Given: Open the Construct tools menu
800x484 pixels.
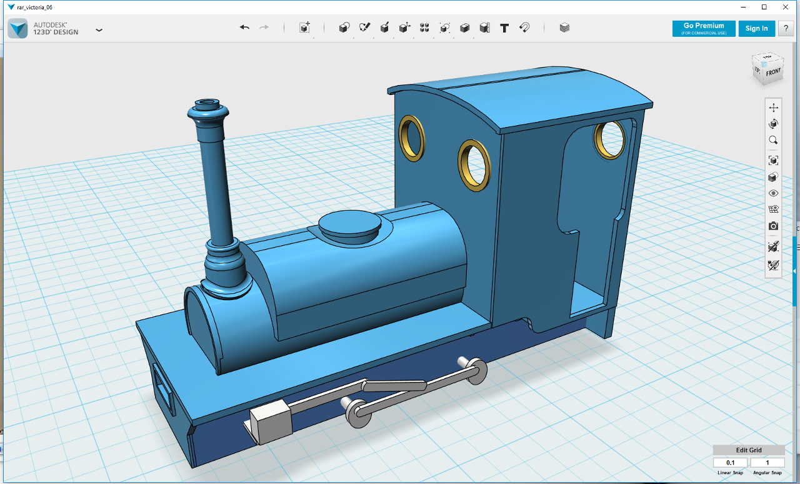Looking at the screenshot, I should coord(385,28).
